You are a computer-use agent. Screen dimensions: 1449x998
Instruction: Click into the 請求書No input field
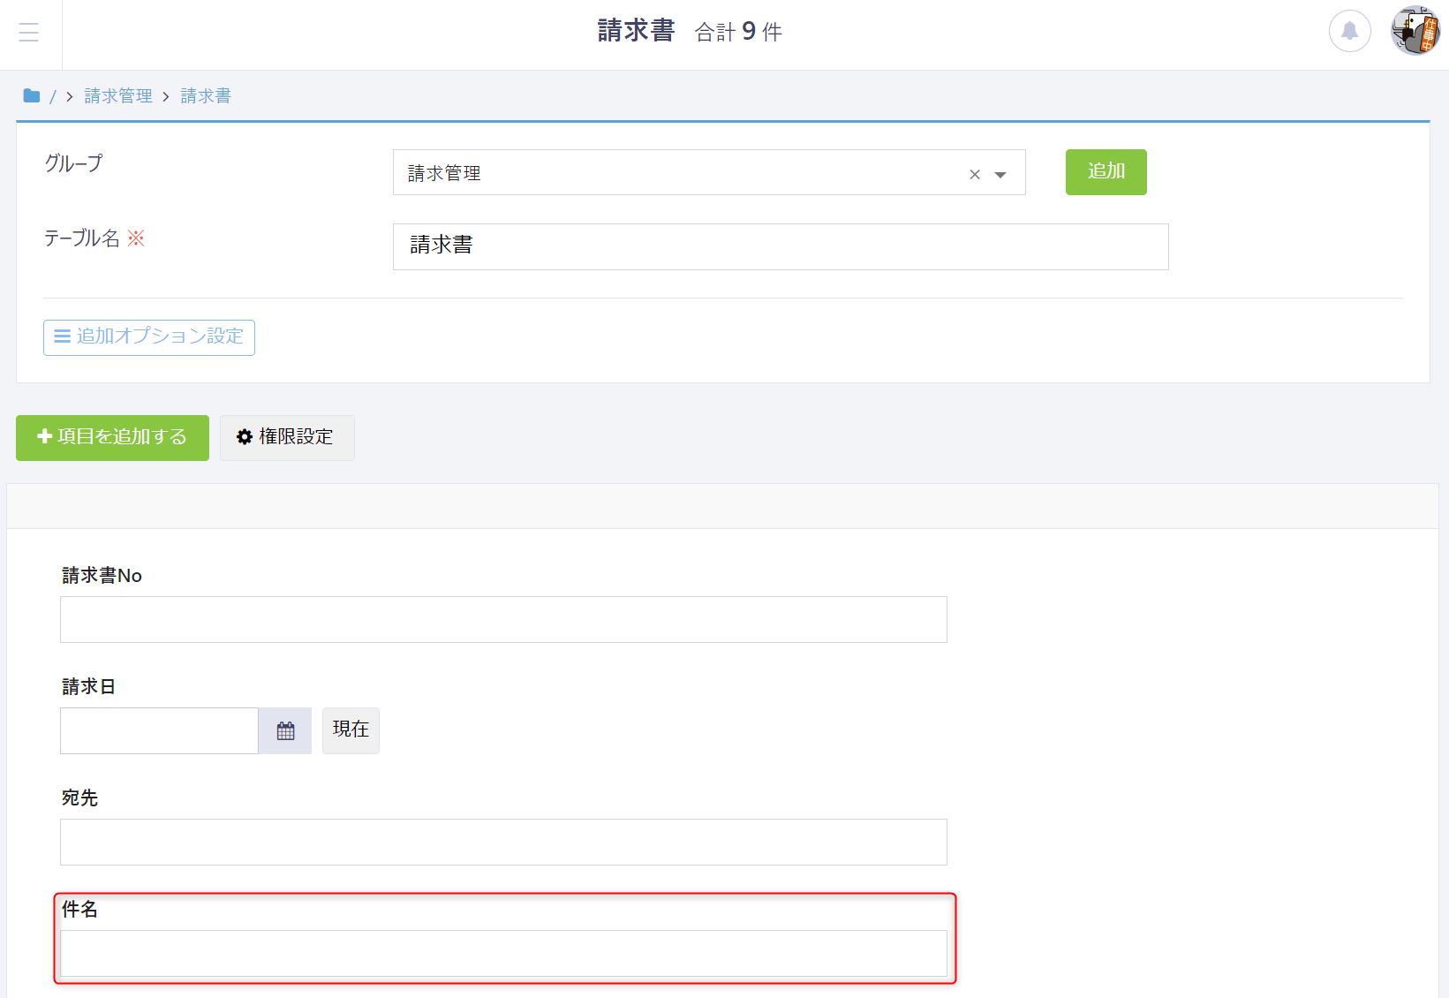503,619
